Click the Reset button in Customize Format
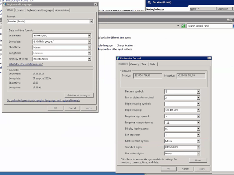Screen dimensions: 234x175 (198, 160)
